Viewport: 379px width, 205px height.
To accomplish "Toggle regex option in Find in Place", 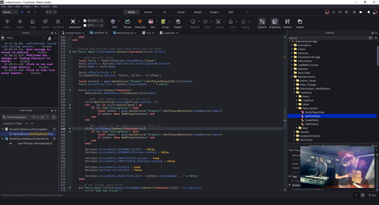I will click(x=47, y=117).
